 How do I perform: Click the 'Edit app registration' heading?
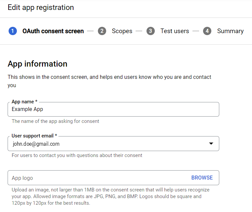click(41, 8)
